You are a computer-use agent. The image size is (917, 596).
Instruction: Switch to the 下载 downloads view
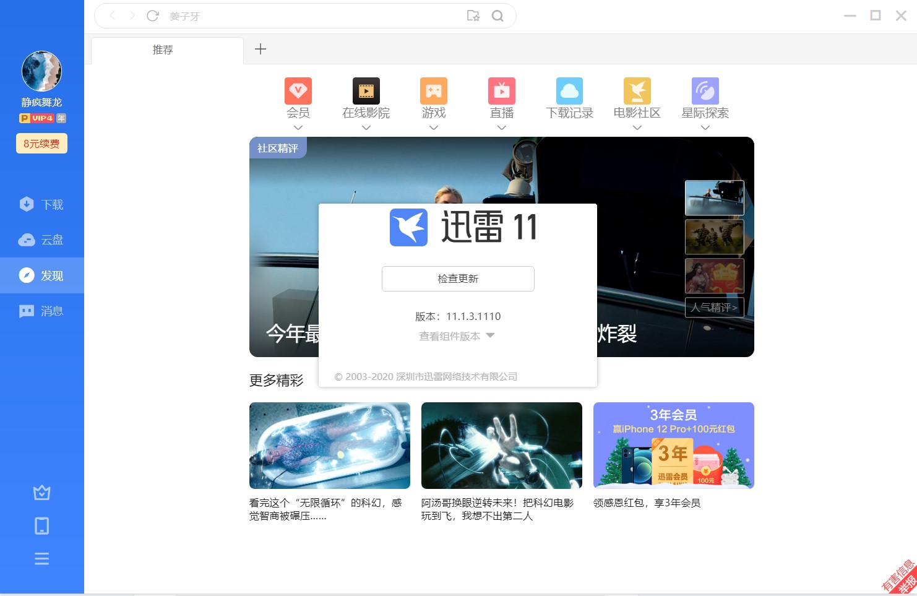click(x=41, y=204)
